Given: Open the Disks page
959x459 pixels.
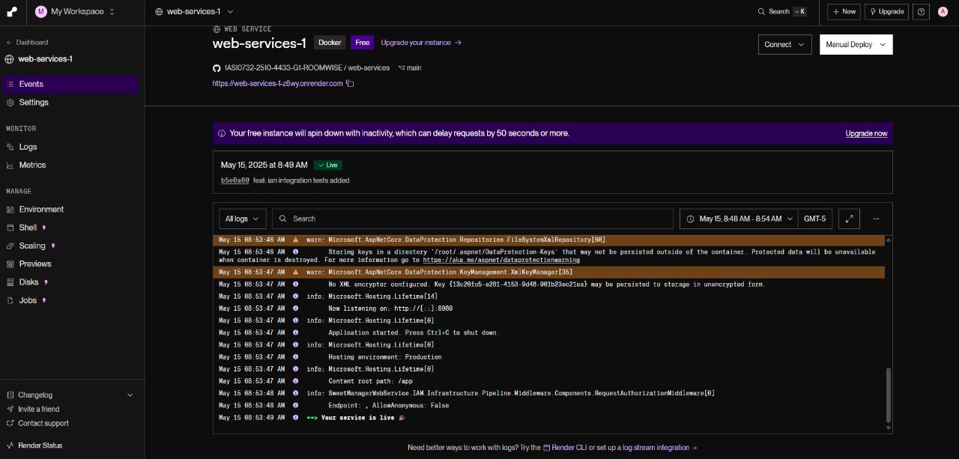Looking at the screenshot, I should (70, 282).
